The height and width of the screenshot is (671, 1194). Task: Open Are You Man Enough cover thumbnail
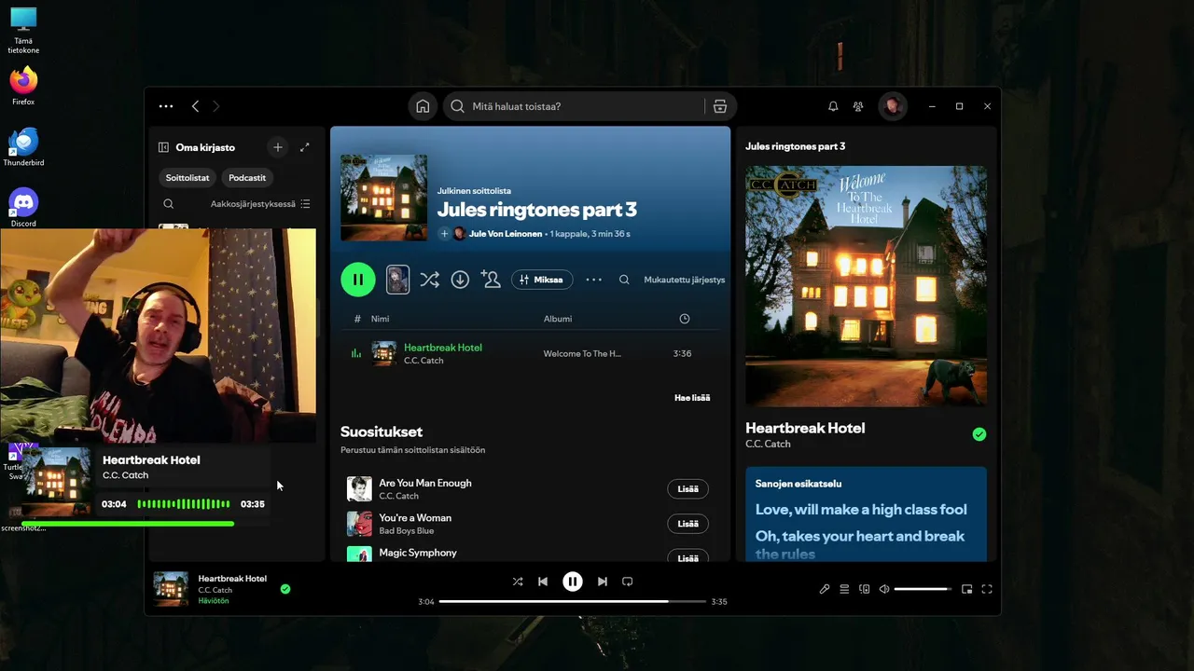pos(359,489)
